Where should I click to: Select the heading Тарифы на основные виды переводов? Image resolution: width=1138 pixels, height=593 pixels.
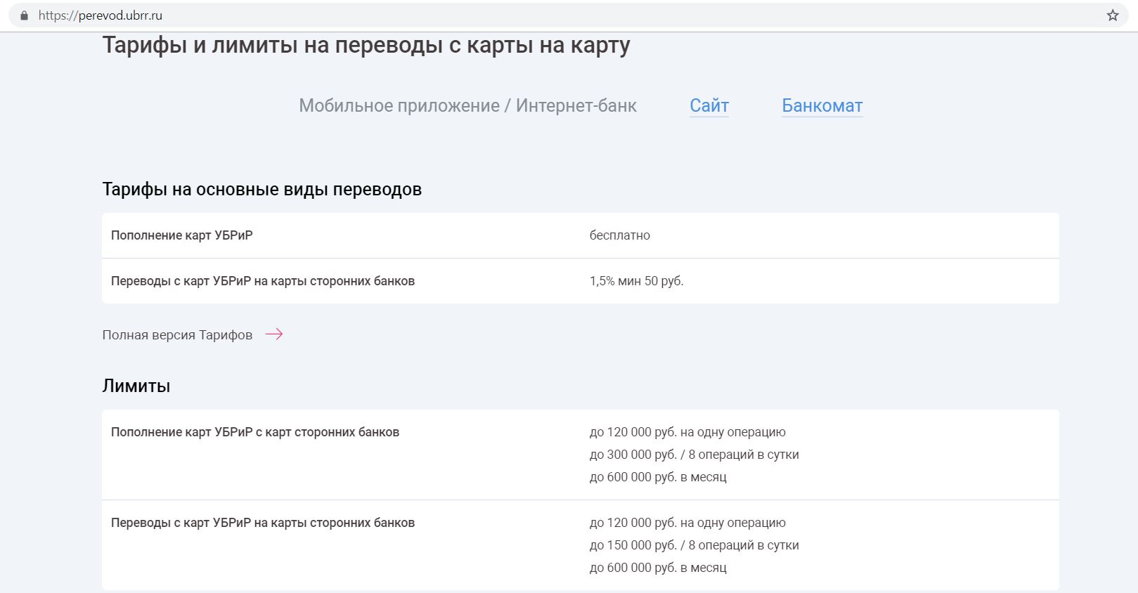pyautogui.click(x=262, y=190)
